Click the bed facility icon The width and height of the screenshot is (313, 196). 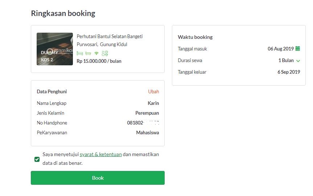click(80, 53)
